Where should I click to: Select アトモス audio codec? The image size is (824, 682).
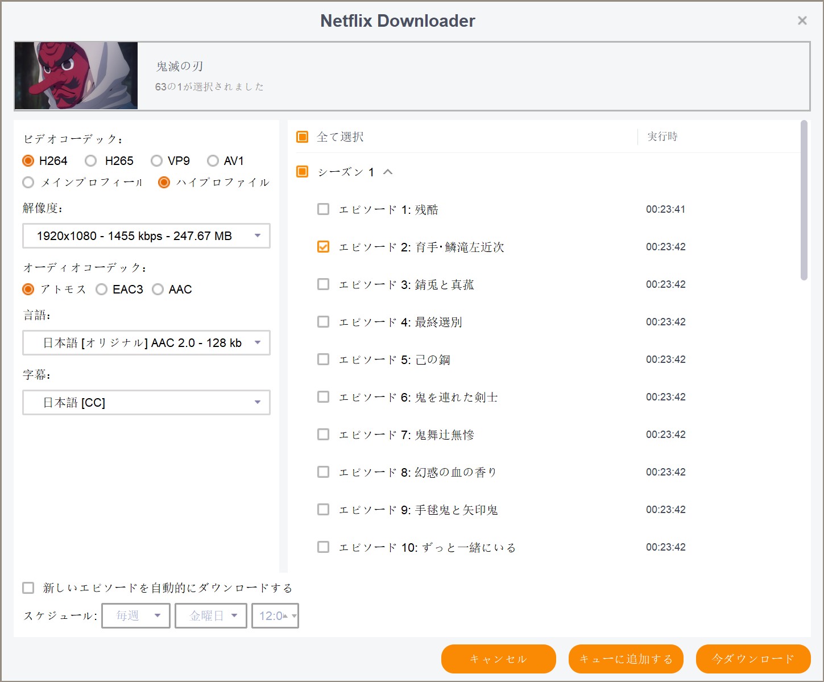[x=28, y=290]
